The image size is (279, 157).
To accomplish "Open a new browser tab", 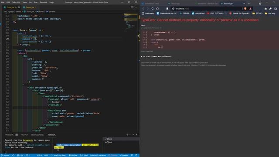I will tap(249, 3).
